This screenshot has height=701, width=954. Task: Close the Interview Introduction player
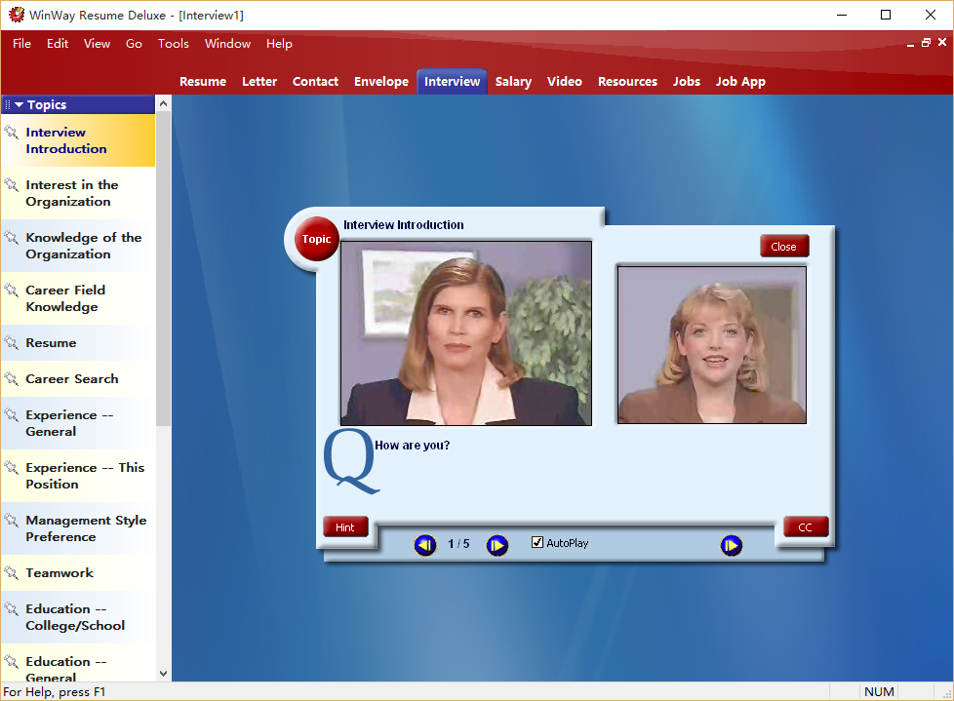784,247
